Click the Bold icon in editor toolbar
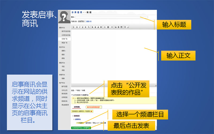This screenshot has width=214, height=134. pos(77,27)
